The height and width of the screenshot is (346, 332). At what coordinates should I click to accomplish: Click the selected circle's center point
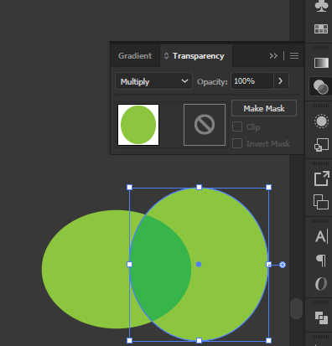(x=199, y=264)
